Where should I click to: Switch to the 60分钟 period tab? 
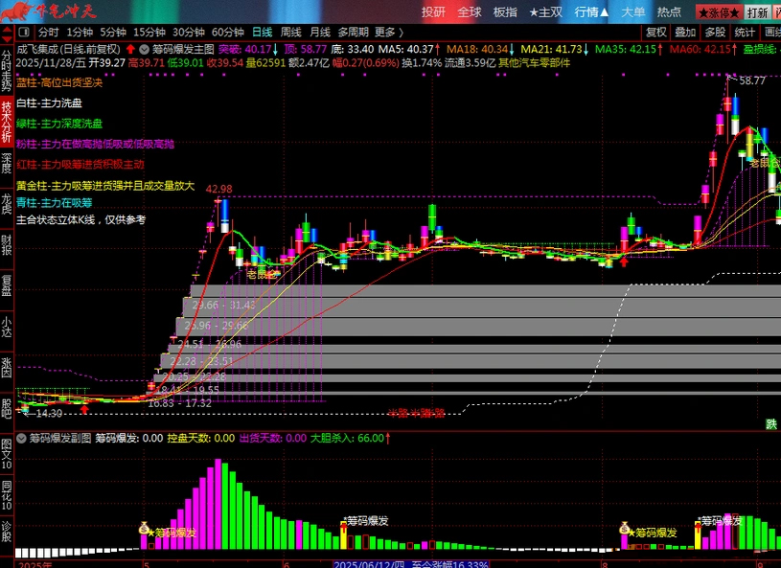228,33
